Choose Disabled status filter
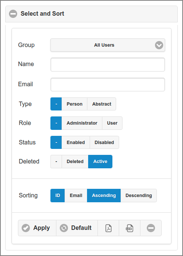This screenshot has width=183, height=256. tap(104, 143)
